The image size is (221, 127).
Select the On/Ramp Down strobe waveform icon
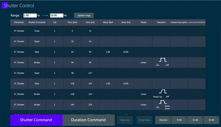pyautogui.click(x=163, y=102)
